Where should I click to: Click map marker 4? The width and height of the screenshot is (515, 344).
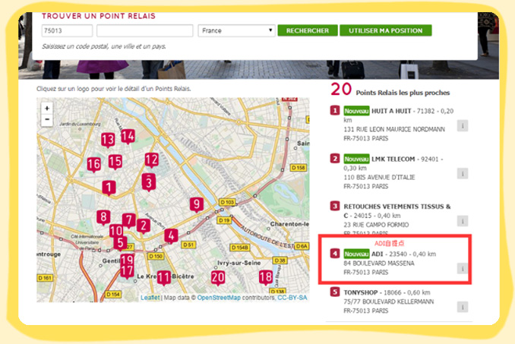click(171, 236)
